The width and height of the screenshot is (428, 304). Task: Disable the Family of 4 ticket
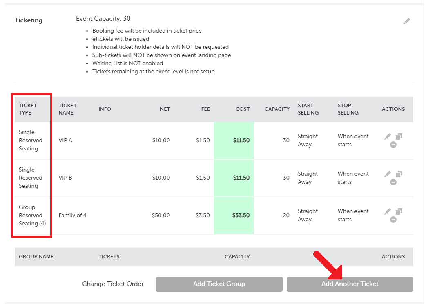(x=392, y=220)
